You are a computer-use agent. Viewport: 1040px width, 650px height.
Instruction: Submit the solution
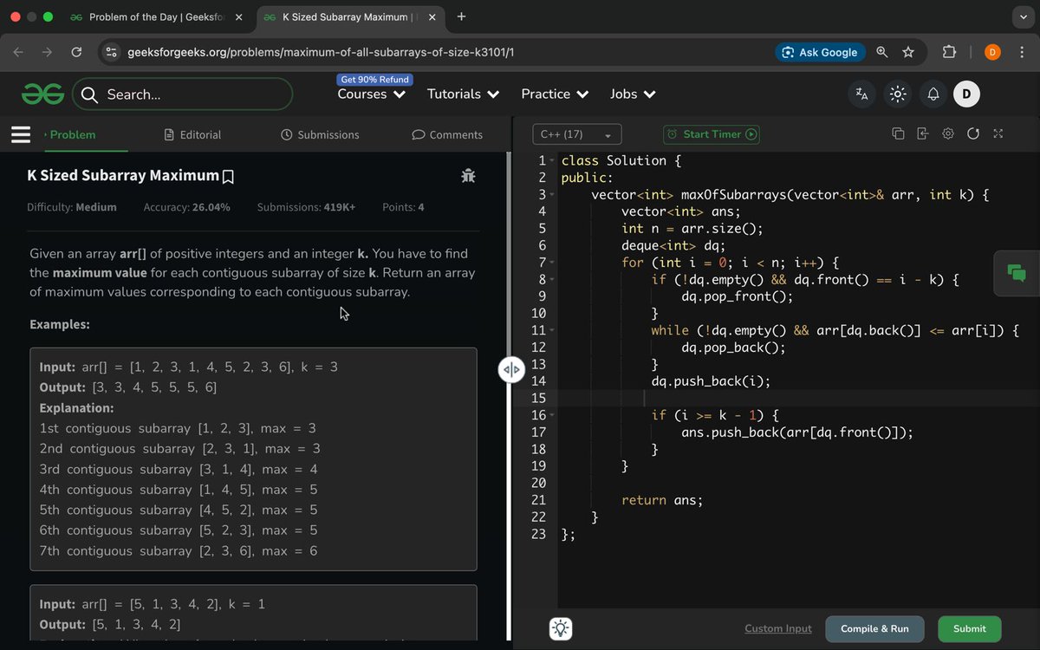(x=969, y=628)
